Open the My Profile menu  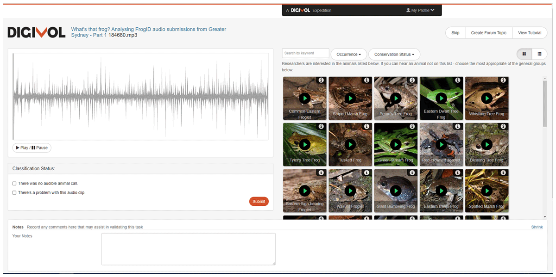(420, 10)
